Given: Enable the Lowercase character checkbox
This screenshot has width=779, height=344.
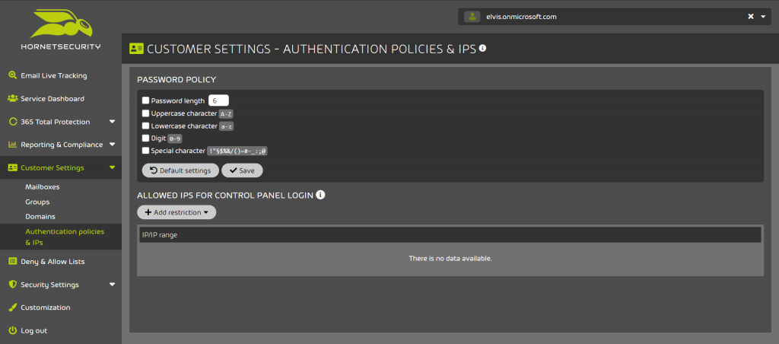Looking at the screenshot, I should [x=145, y=126].
